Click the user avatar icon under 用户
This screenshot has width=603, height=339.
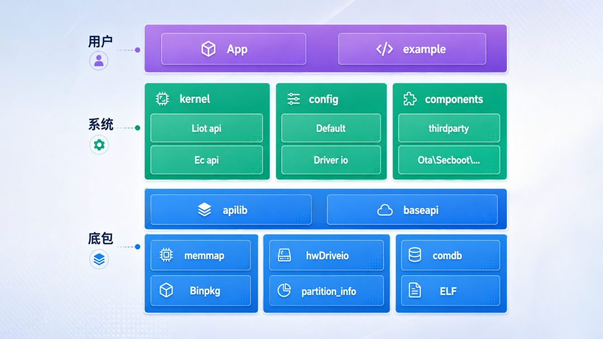point(99,61)
